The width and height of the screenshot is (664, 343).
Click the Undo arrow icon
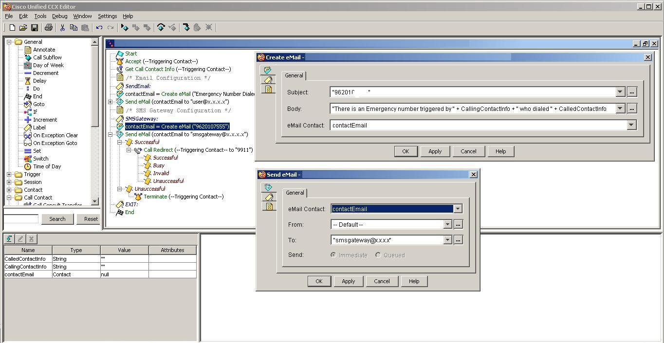click(x=99, y=28)
